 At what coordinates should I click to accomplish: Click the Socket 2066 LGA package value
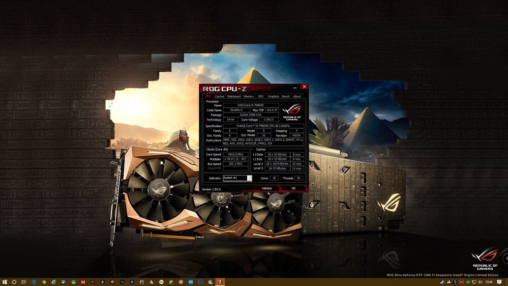(x=251, y=115)
